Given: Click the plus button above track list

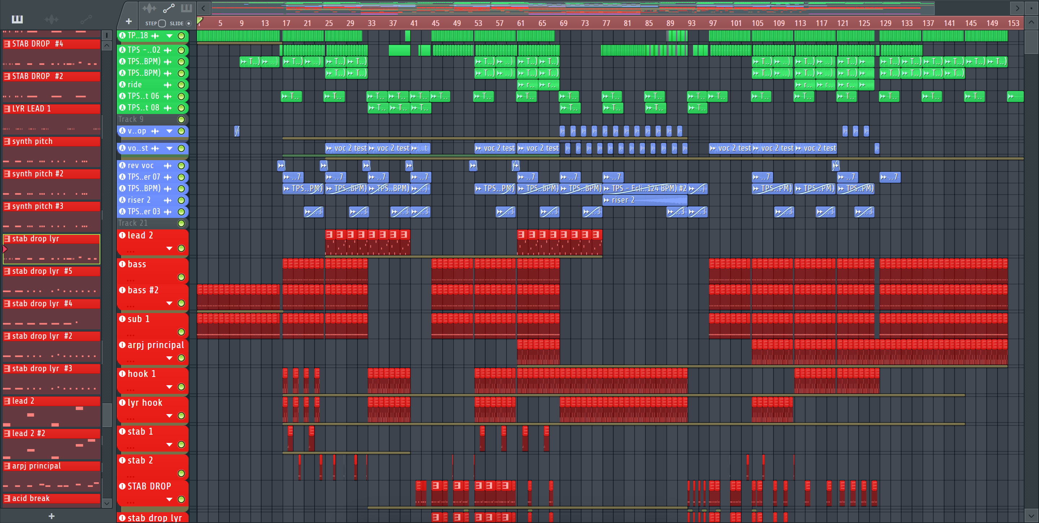Looking at the screenshot, I should click(x=129, y=21).
